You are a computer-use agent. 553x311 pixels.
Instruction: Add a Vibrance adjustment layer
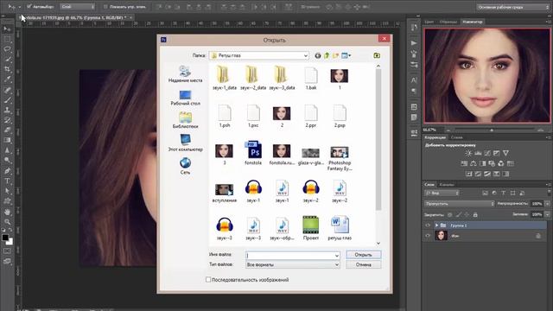point(505,153)
